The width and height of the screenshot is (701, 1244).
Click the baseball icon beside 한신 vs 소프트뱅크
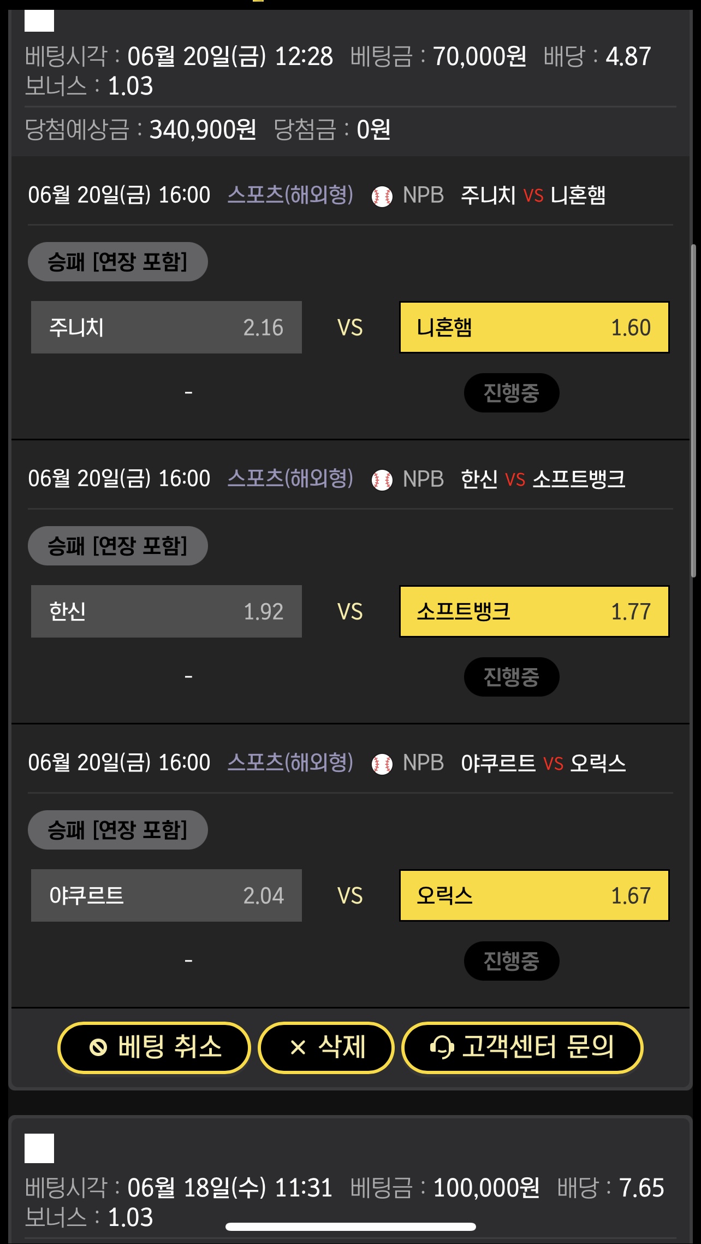click(x=382, y=480)
